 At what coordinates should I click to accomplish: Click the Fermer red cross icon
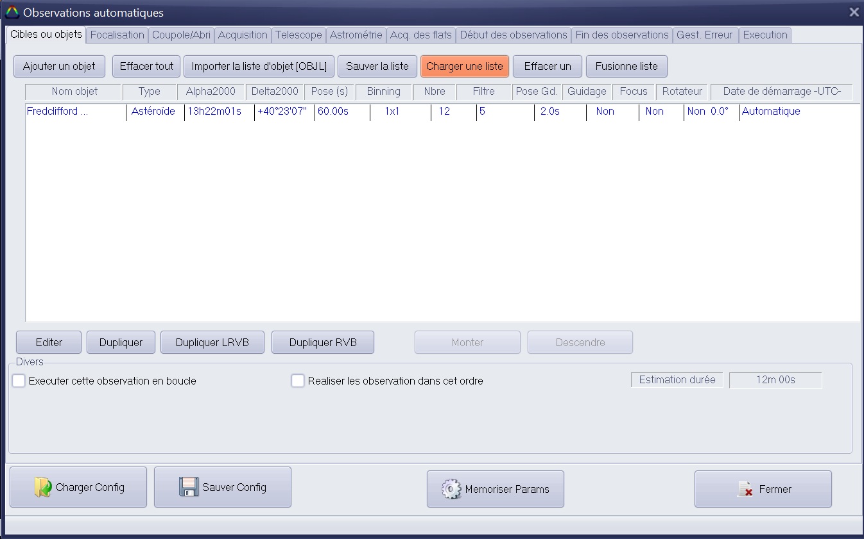click(x=745, y=490)
